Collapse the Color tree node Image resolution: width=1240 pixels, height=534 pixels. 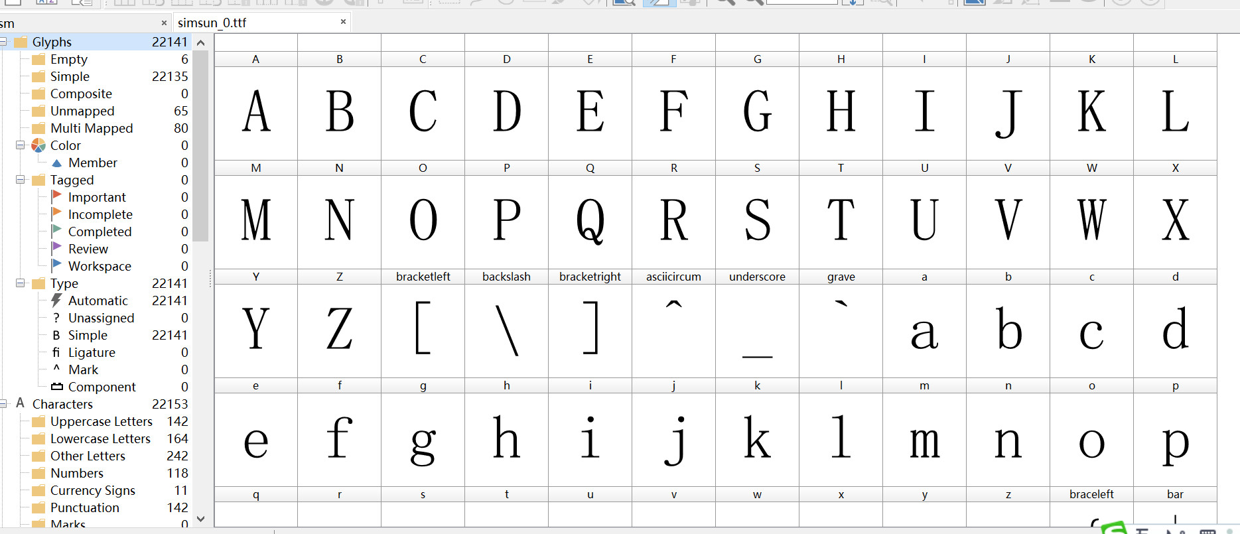(21, 145)
